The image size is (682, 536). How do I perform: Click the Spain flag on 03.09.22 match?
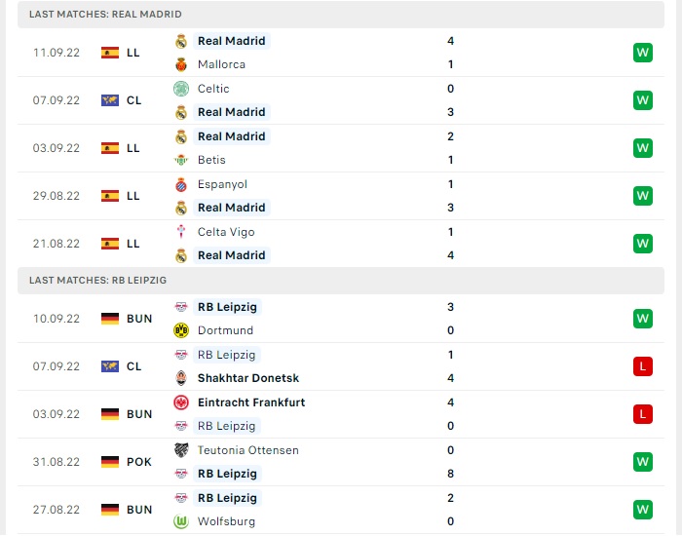click(110, 148)
